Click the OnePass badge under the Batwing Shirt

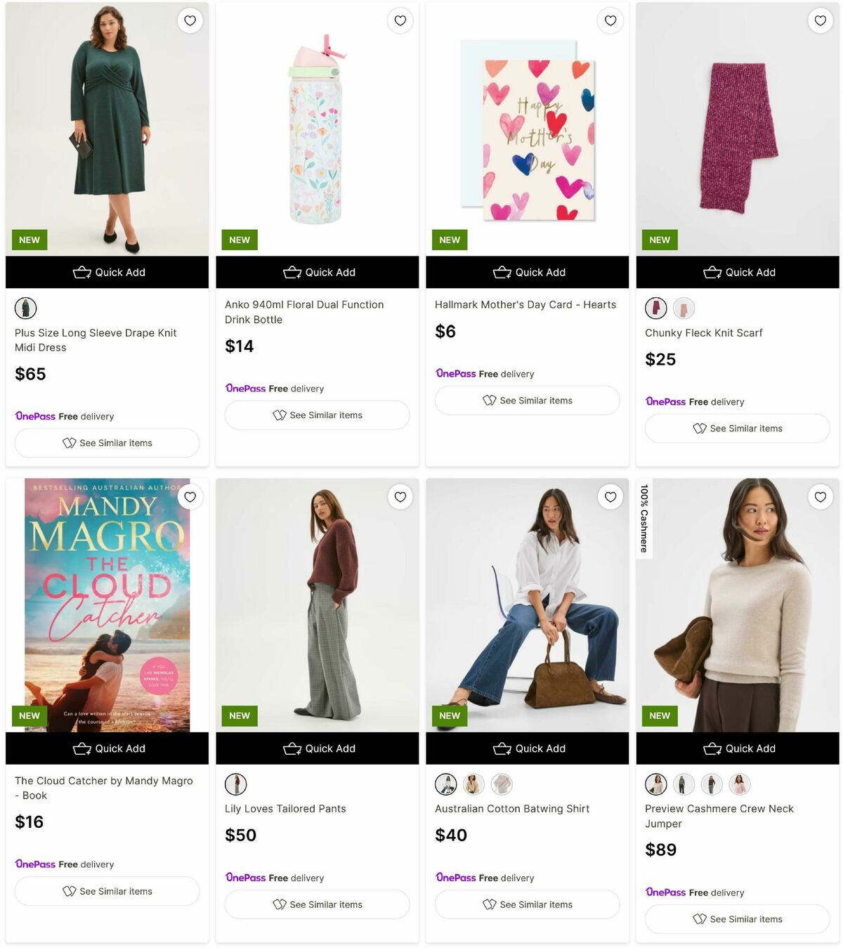(455, 878)
